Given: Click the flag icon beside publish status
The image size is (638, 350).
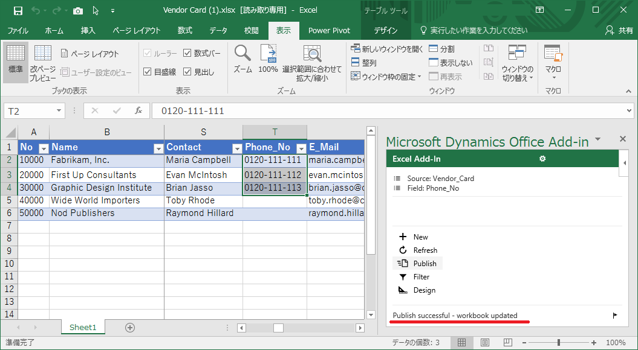Looking at the screenshot, I should [615, 316].
